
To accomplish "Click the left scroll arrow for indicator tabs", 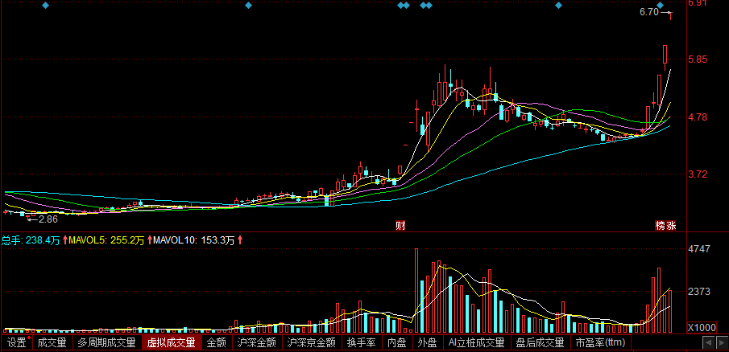I will [709, 343].
